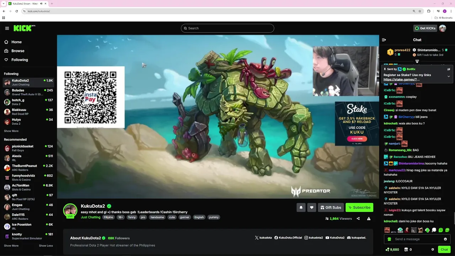
Task: Open the shop store icon
Action: point(406,250)
